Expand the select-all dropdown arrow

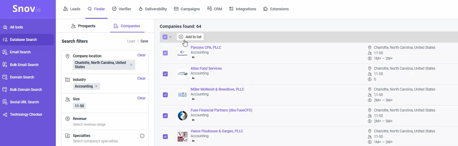tap(170, 37)
